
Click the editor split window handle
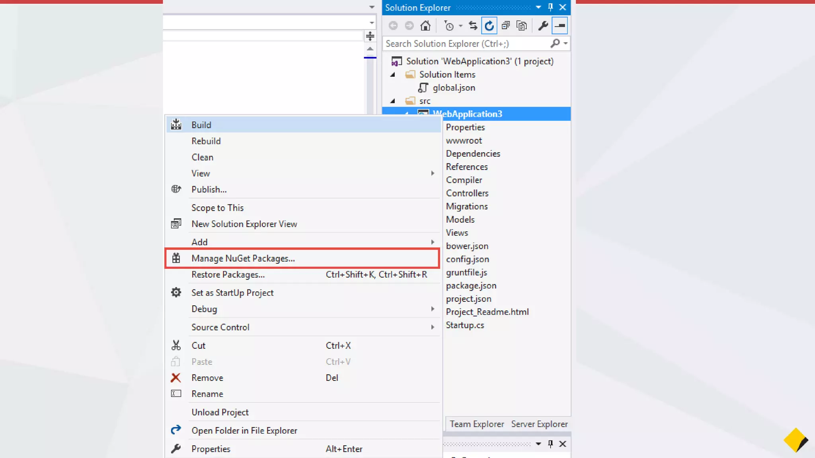(x=370, y=36)
